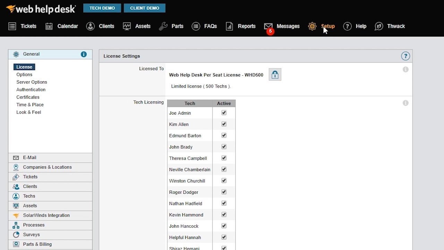Open Authentication settings
The width and height of the screenshot is (444, 250).
click(31, 90)
